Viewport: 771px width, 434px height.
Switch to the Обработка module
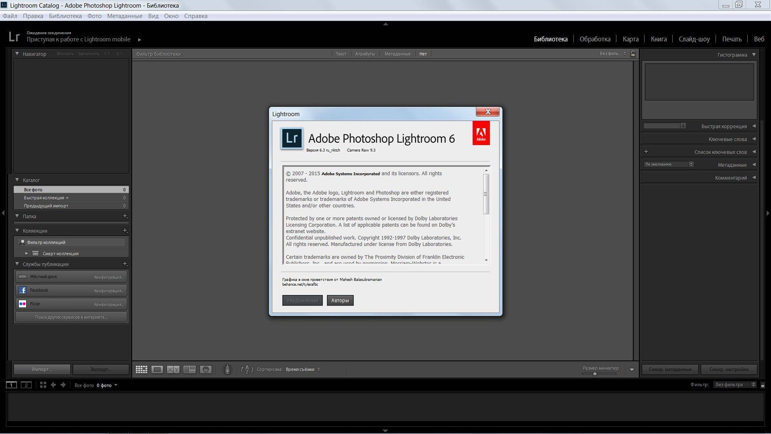point(595,39)
